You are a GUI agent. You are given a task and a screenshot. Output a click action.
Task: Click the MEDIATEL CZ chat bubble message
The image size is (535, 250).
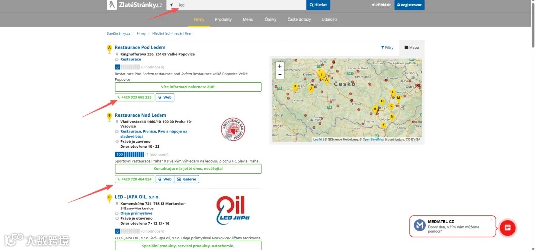(x=452, y=226)
